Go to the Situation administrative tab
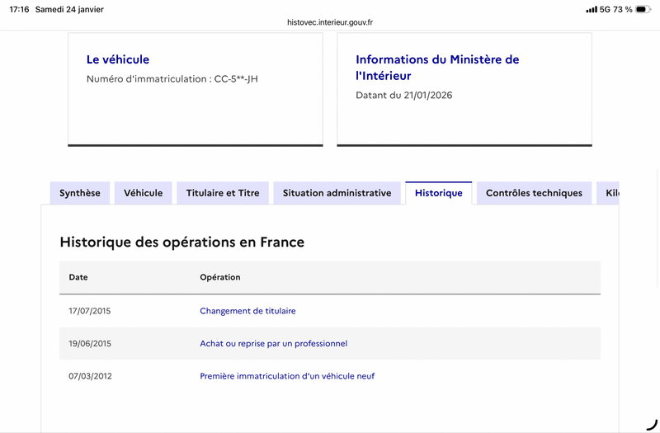660x433 pixels. [337, 193]
